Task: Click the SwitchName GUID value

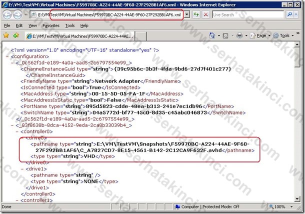Action: coord(150,112)
